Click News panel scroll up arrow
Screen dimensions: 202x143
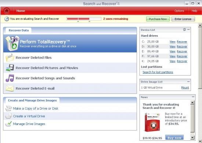pos(192,103)
